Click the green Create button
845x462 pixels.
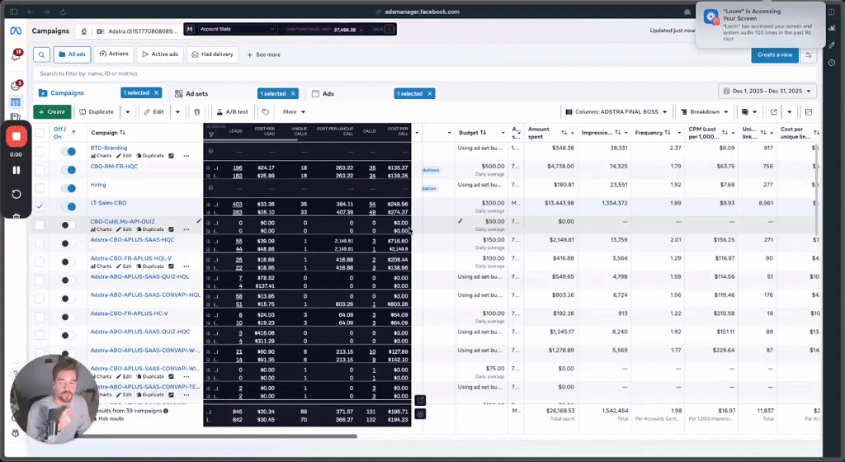click(x=52, y=112)
